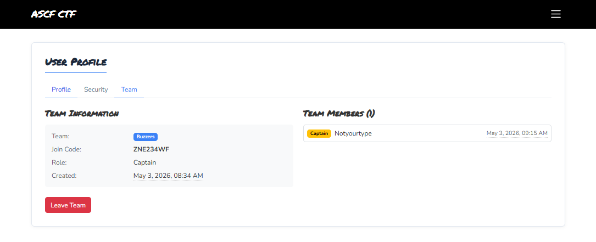The width and height of the screenshot is (596, 242).
Task: Select the join code ZNE234WF
Action: pos(151,149)
